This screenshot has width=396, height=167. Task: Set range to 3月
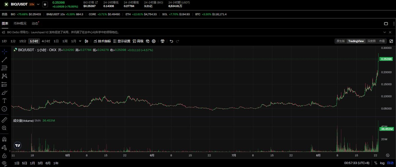coord(40,163)
